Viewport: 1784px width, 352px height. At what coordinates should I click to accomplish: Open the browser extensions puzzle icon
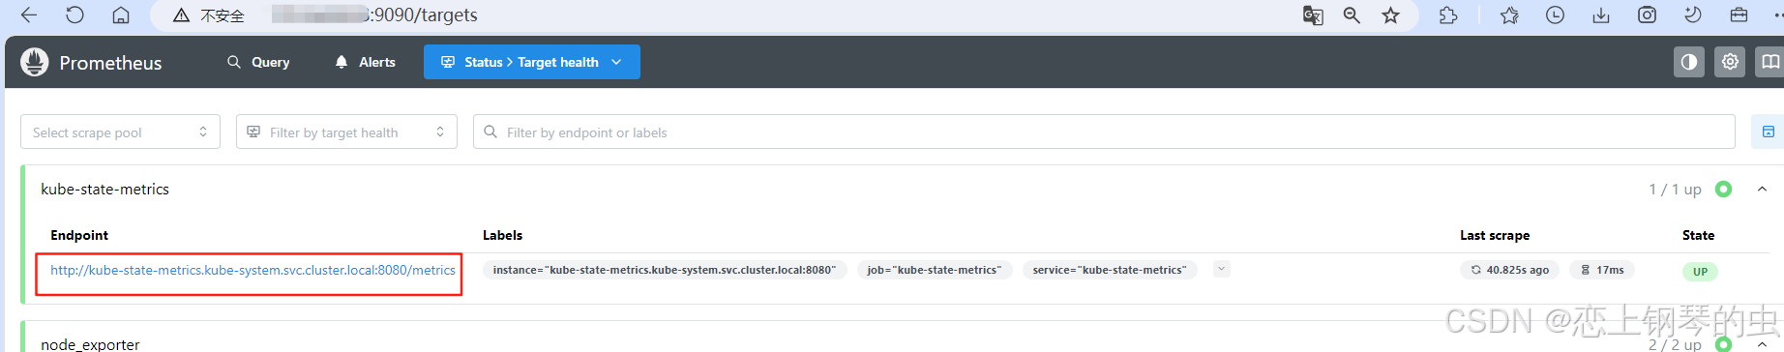[1448, 15]
